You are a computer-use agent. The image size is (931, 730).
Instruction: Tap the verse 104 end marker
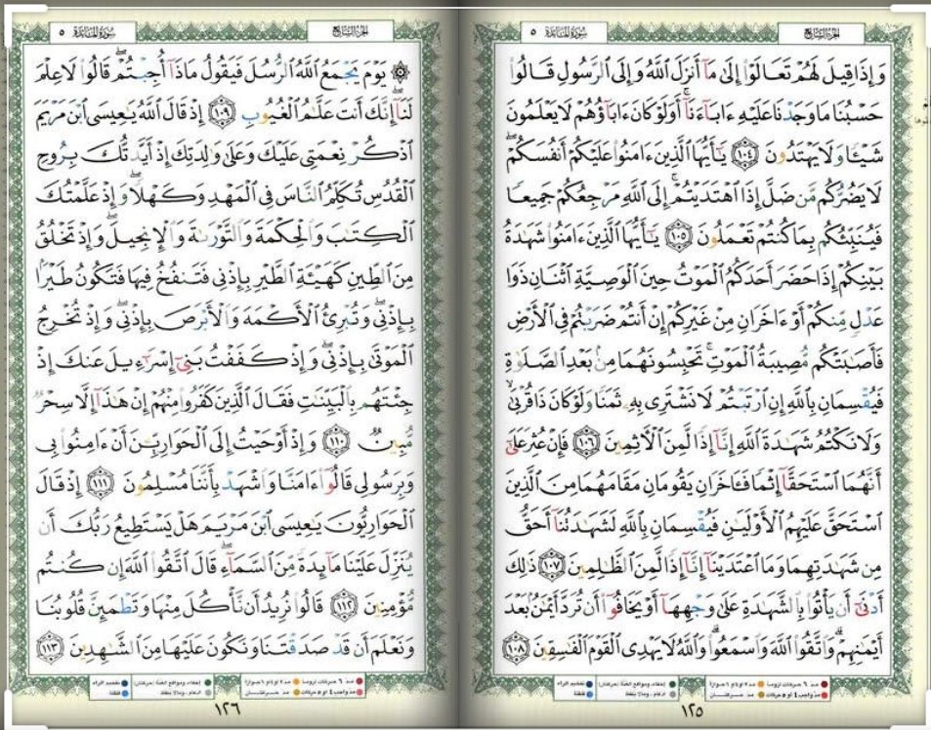coord(743,156)
